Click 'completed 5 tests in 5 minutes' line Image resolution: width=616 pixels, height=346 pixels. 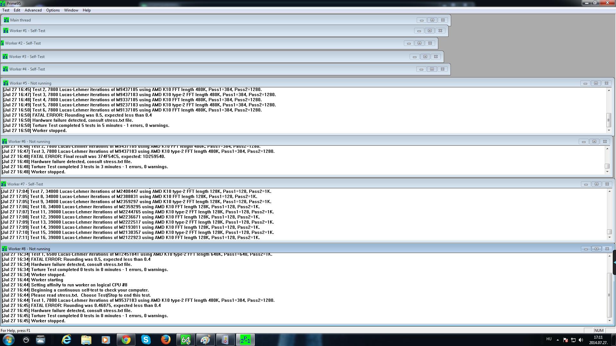point(86,125)
